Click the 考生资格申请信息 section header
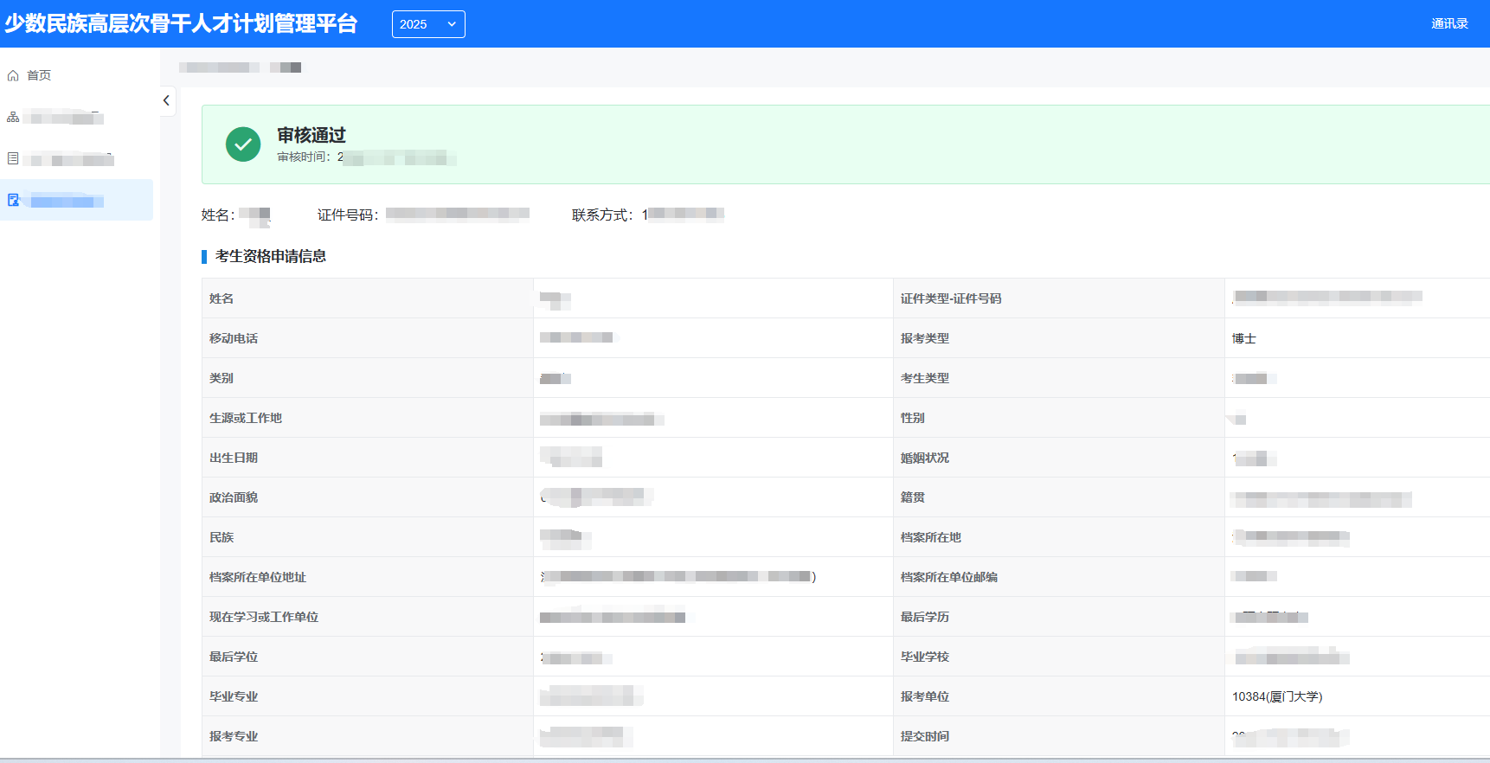1490x763 pixels. pyautogui.click(x=270, y=256)
